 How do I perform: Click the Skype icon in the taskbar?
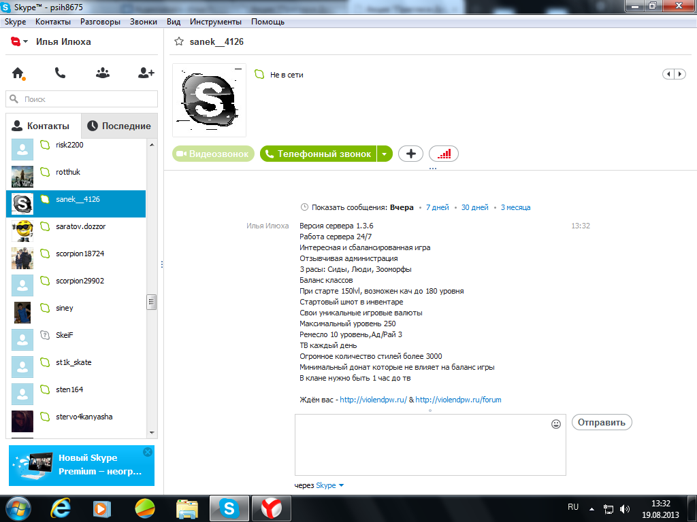coord(229,508)
